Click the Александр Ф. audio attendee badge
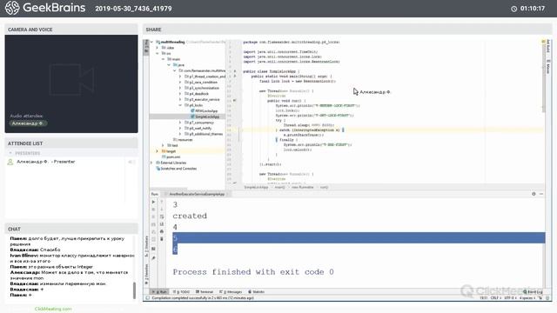Screen dimensions: 557x313 (28, 123)
